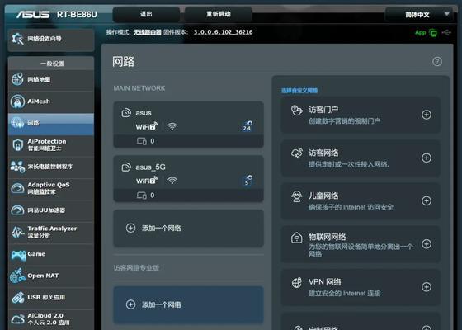Click the 重新启动 reboot button

click(219, 14)
